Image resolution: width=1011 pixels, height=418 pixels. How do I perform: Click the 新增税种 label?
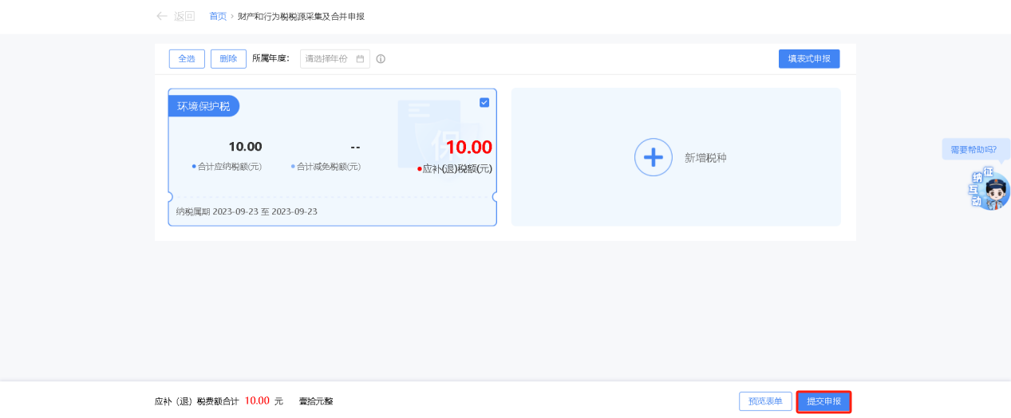(705, 158)
